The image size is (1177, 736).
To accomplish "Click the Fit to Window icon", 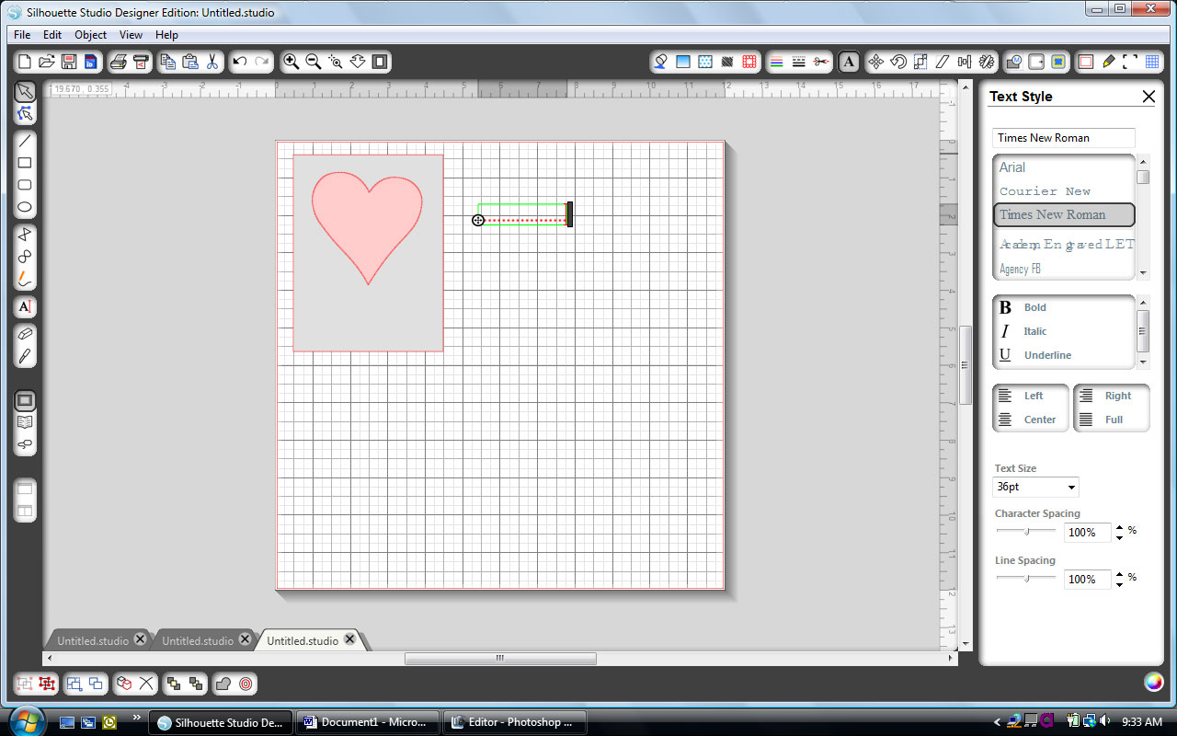I will pos(380,62).
